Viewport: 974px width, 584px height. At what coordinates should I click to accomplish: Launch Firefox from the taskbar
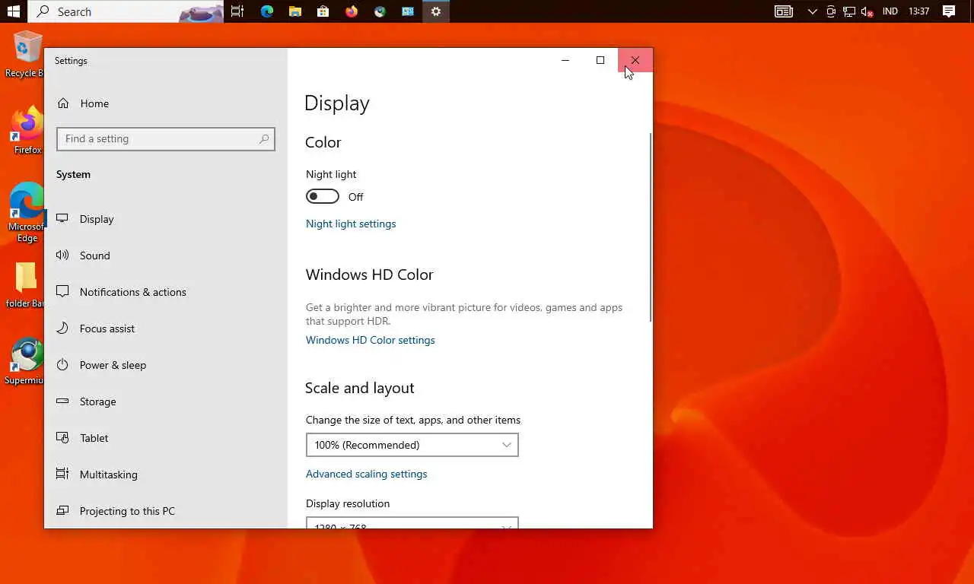(352, 11)
